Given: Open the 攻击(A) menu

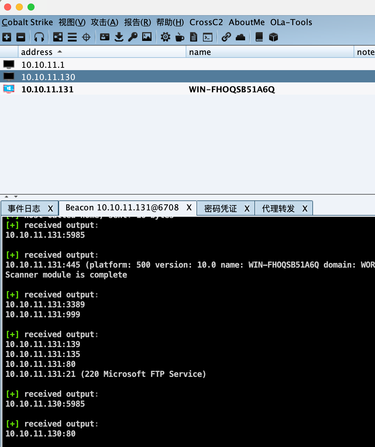Looking at the screenshot, I should [x=104, y=22].
